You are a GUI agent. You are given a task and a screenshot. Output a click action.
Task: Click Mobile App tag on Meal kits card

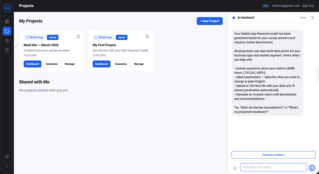tap(34, 37)
